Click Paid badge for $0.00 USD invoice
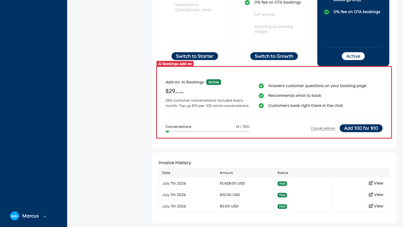Viewport: 403px width, 227px height. [x=282, y=207]
